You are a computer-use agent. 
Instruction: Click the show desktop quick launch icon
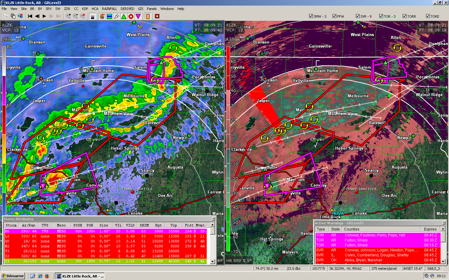coord(32,276)
